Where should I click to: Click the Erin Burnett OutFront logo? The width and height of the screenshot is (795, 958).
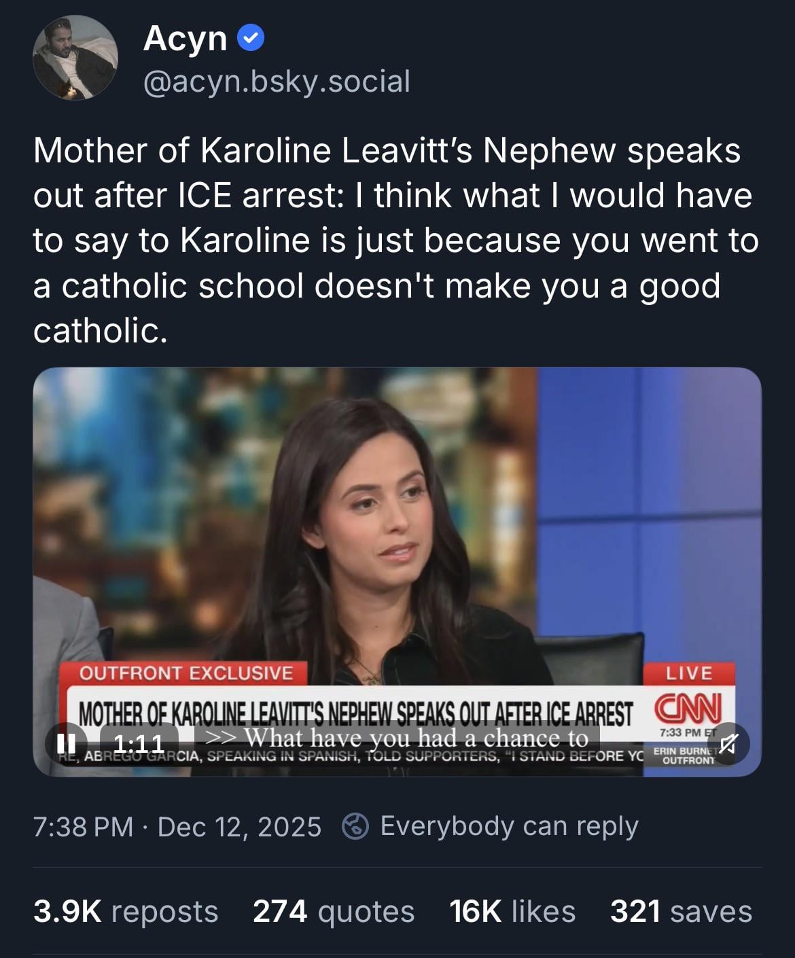[684, 756]
